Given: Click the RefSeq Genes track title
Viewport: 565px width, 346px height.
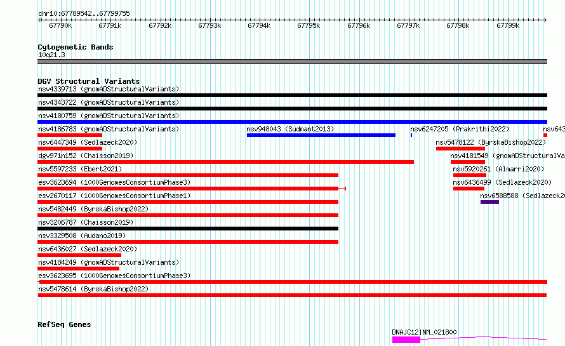Looking at the screenshot, I should pyautogui.click(x=64, y=324).
